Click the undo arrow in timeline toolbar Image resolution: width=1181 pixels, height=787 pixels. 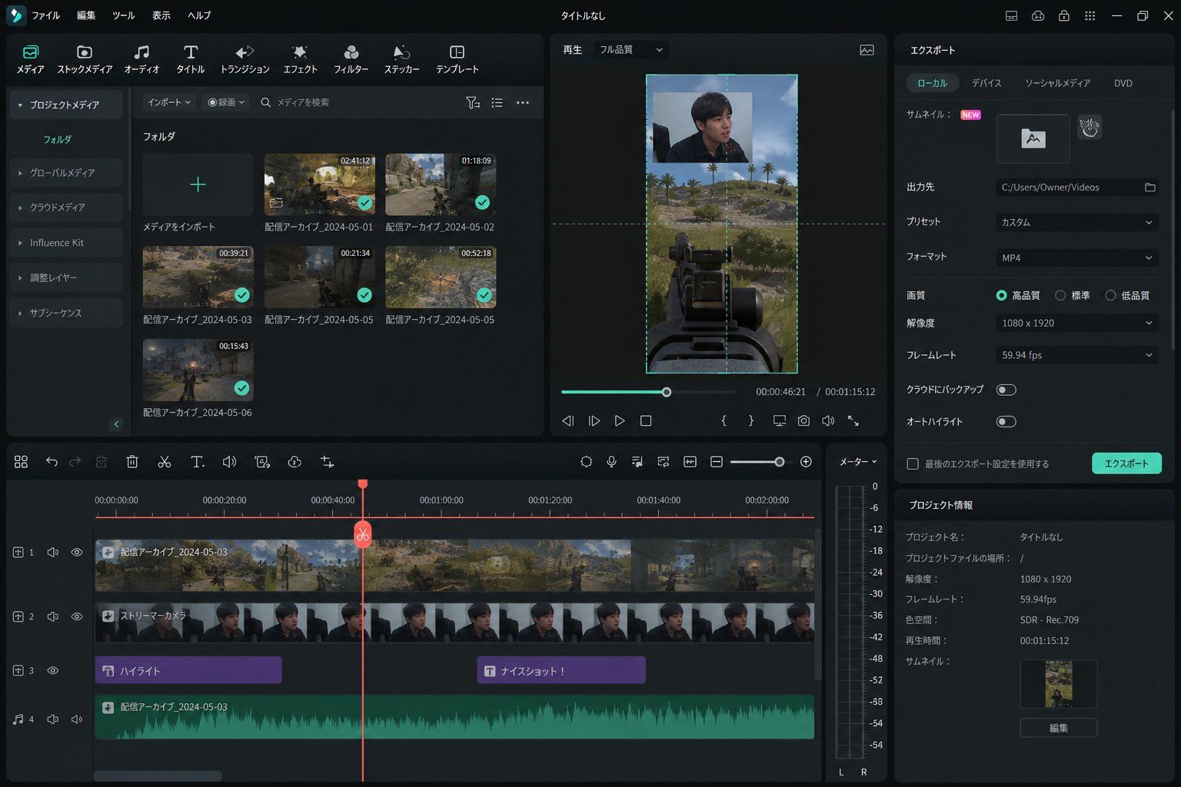click(x=52, y=462)
